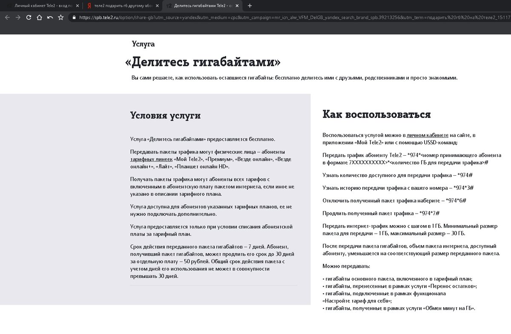Click the undo arrow icon in toolbar

pyautogui.click(x=50, y=17)
